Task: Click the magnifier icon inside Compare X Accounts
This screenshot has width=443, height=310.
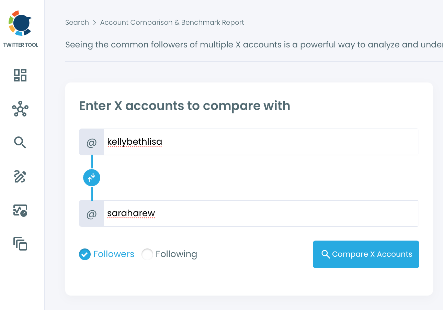Action: tap(325, 254)
